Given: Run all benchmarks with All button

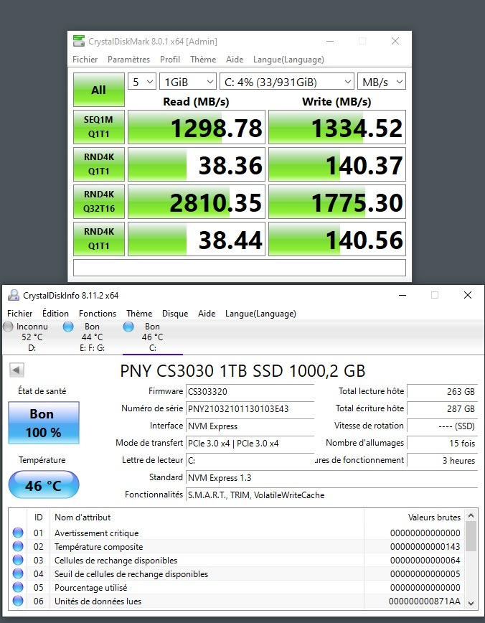Looking at the screenshot, I should [98, 90].
